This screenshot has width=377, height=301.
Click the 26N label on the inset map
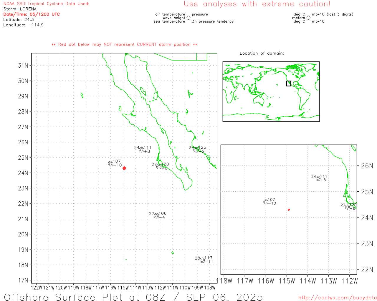click(367, 166)
